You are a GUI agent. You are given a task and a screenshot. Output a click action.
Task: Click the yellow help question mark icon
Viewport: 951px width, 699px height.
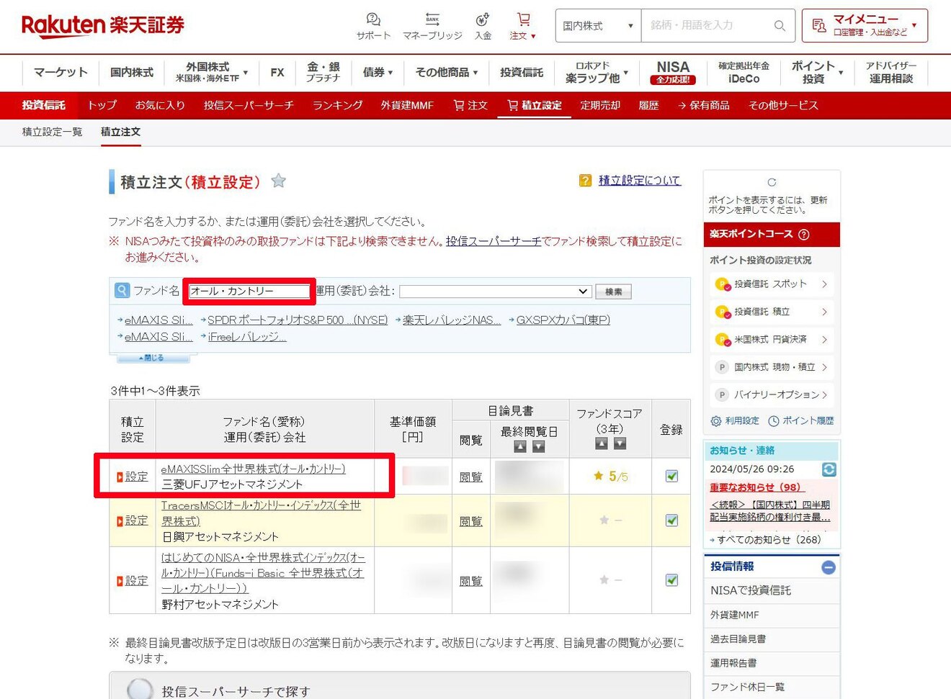coord(585,181)
